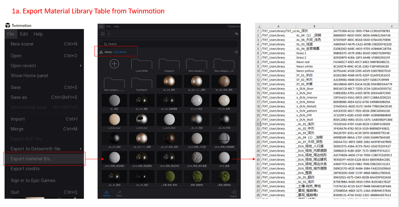
Task: Click the Home icon in the library panel
Action: 103,34
